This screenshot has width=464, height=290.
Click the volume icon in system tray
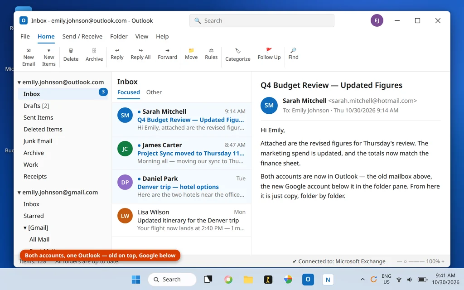click(x=410, y=280)
